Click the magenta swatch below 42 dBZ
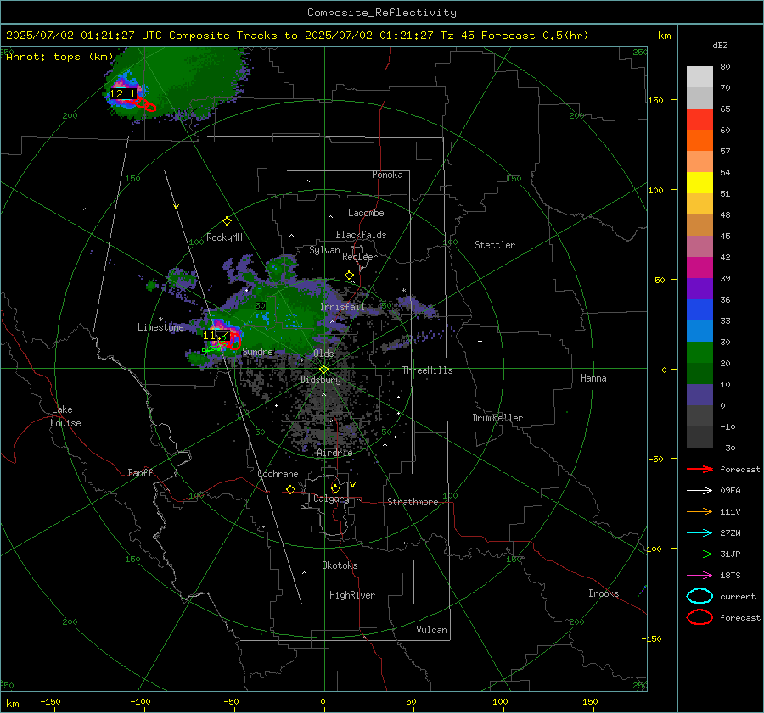 699,267
